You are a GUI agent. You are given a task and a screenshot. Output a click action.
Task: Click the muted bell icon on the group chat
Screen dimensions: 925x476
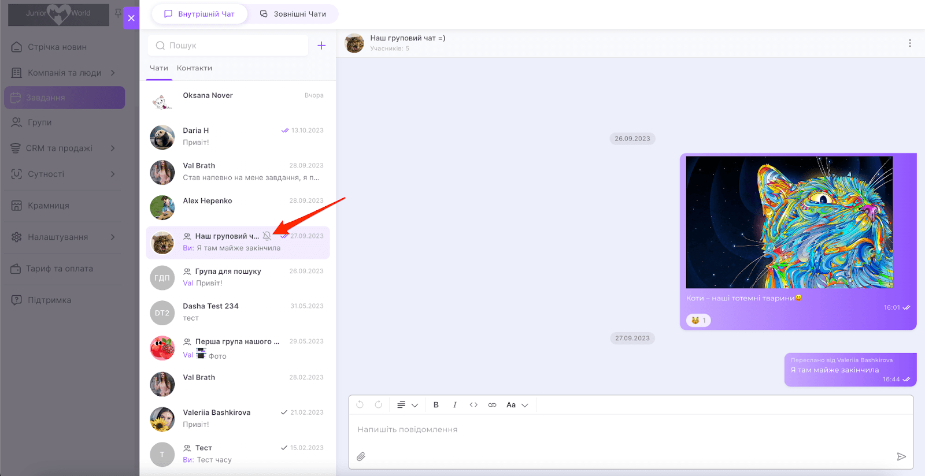[x=267, y=236]
